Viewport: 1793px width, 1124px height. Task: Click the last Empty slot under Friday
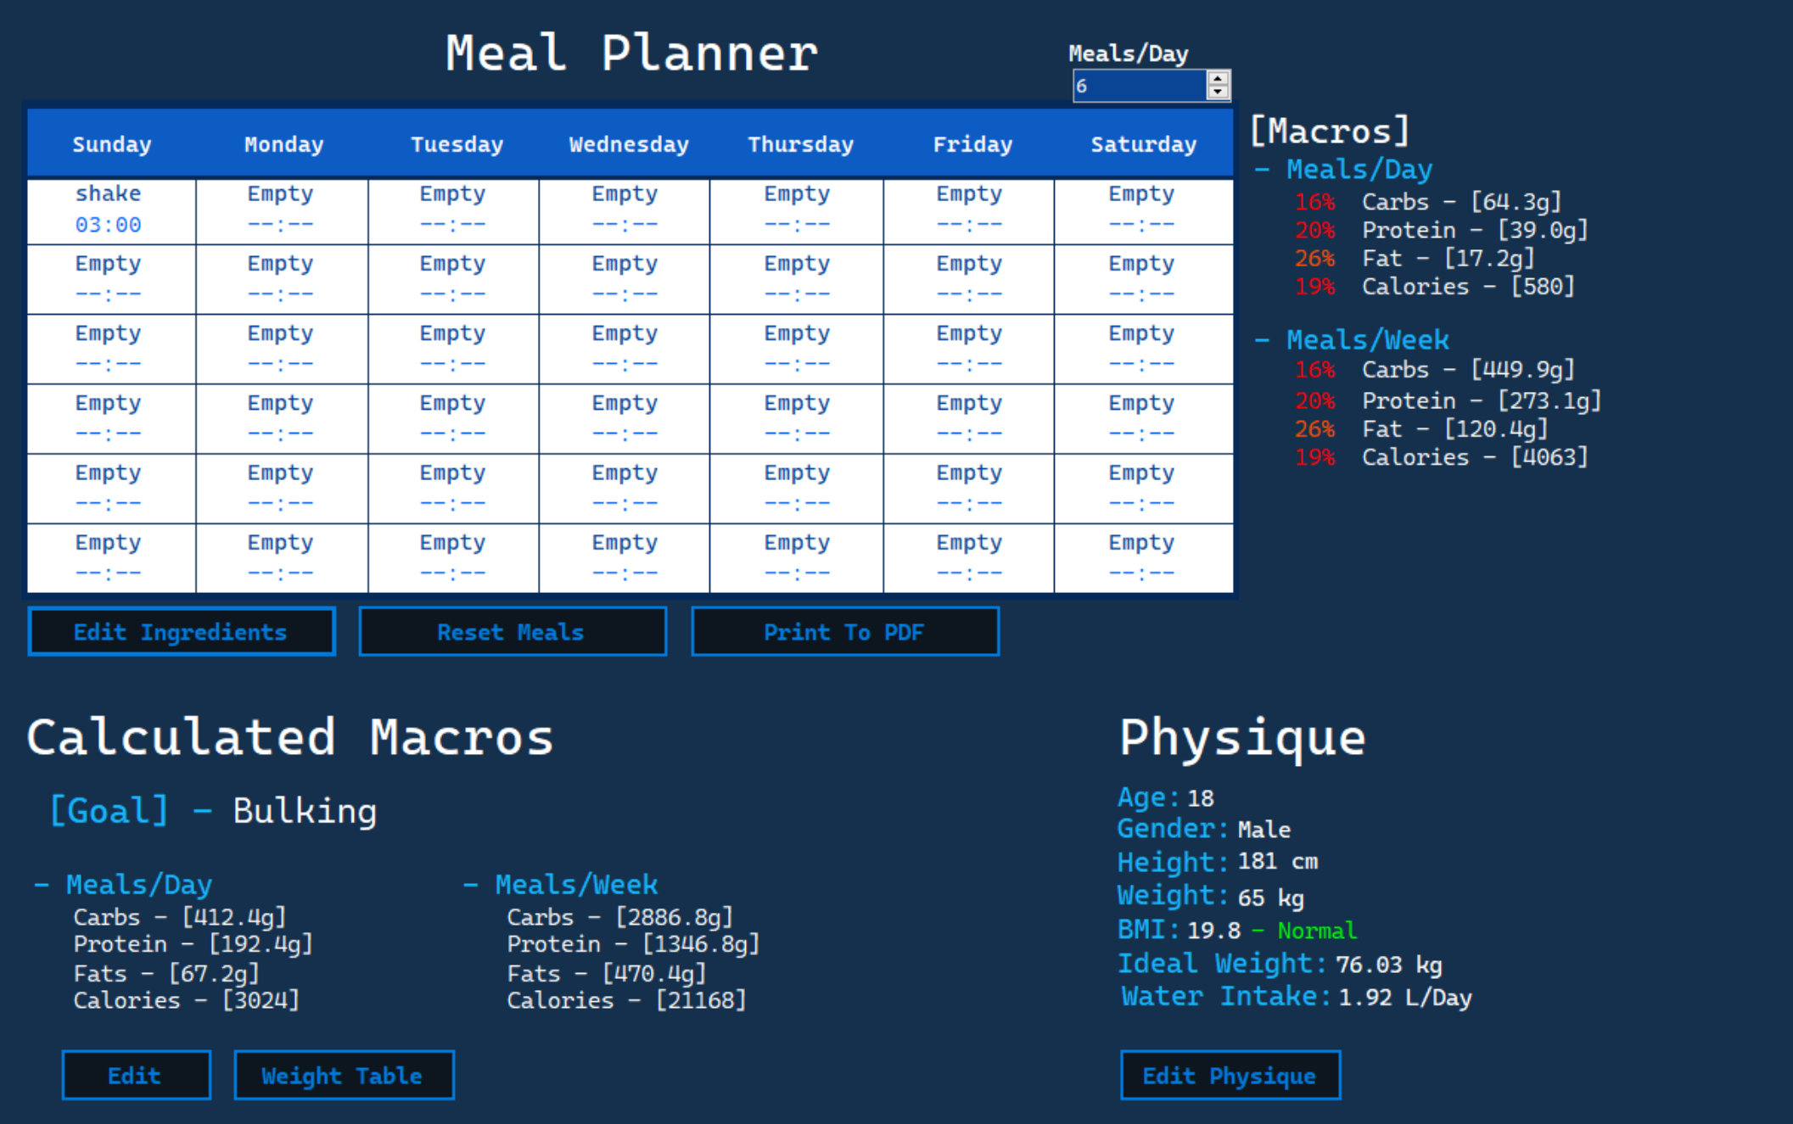pos(968,556)
